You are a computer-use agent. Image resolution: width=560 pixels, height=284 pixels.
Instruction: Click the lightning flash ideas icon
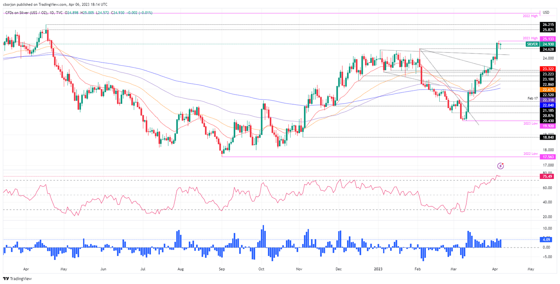coord(501,166)
